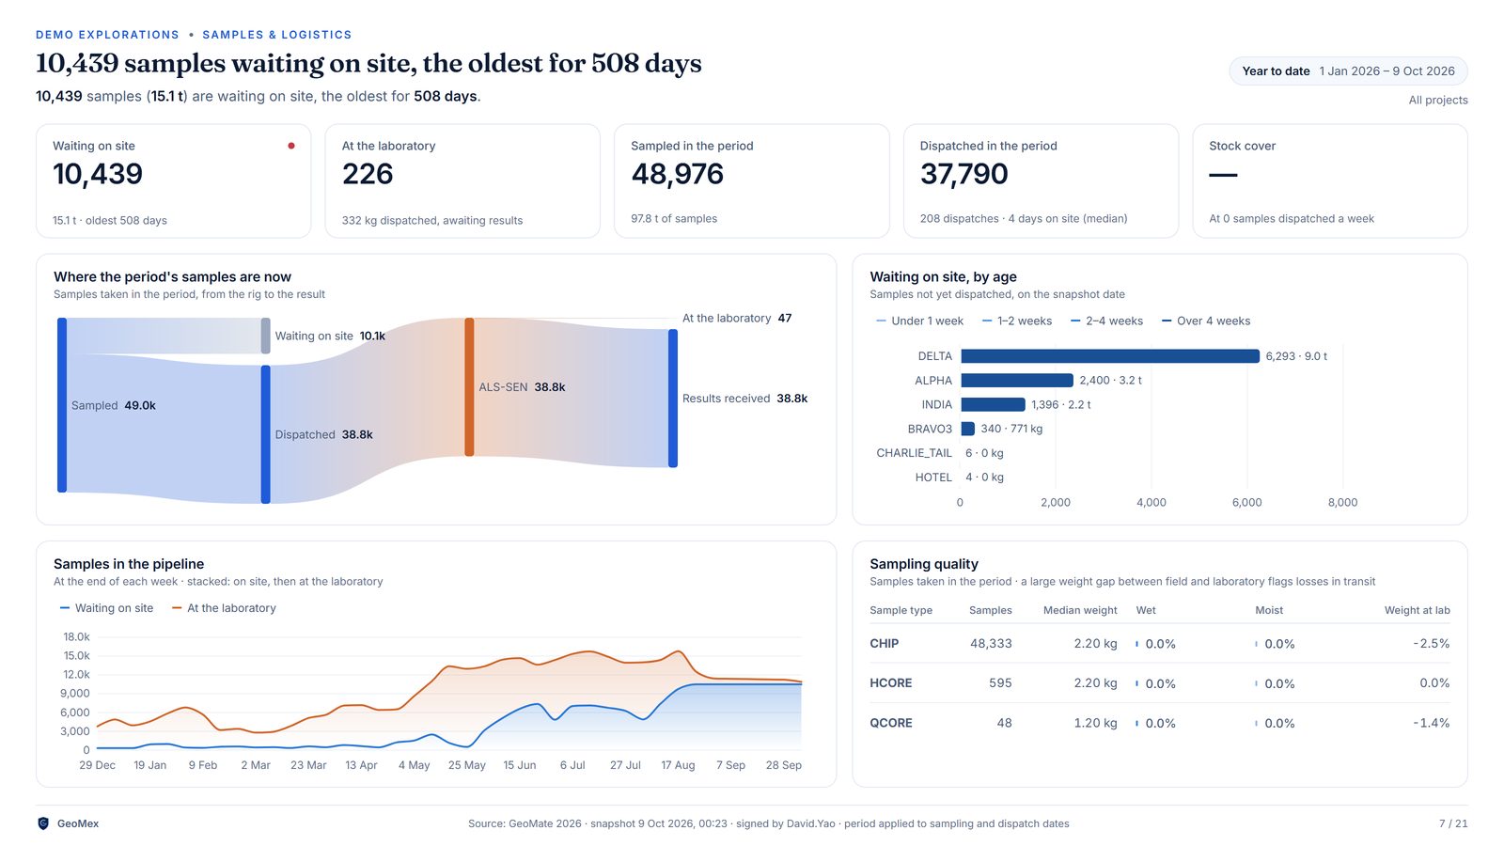Click the 6,293 · 9.0 t DELTA value label
The width and height of the screenshot is (1504, 846).
(1296, 356)
